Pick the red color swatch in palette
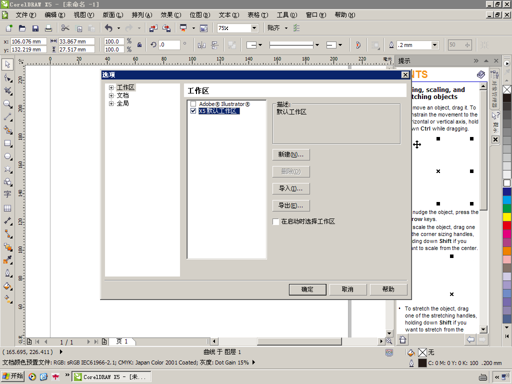 point(507,225)
